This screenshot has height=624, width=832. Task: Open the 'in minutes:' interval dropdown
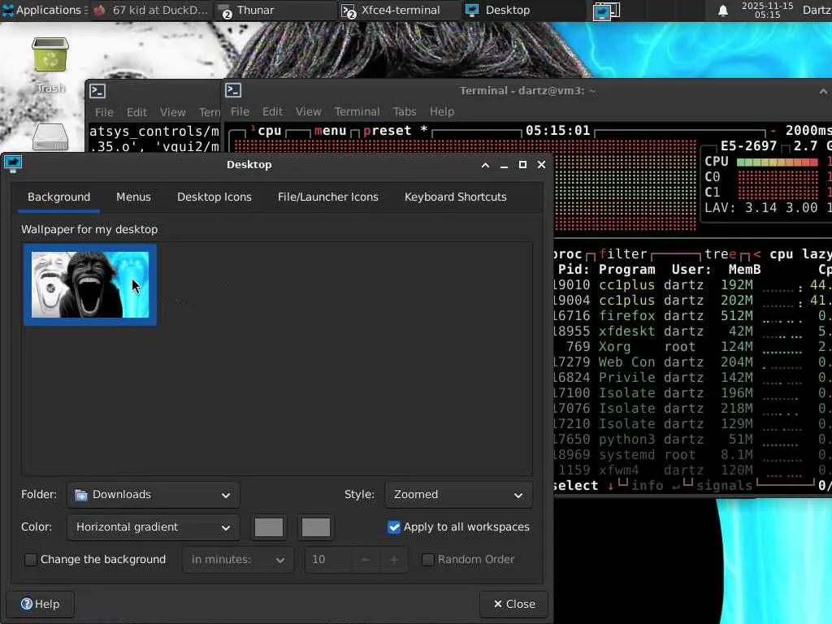[x=238, y=559]
